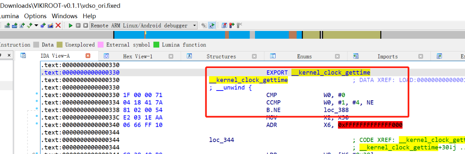Click the CODE XREF comment link

409,140
